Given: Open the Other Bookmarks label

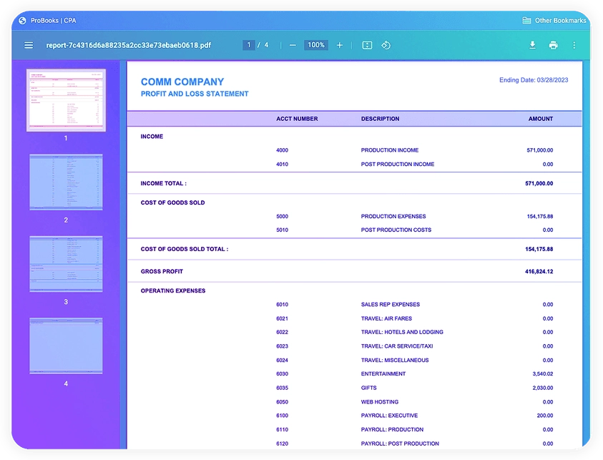Looking at the screenshot, I should pyautogui.click(x=560, y=20).
